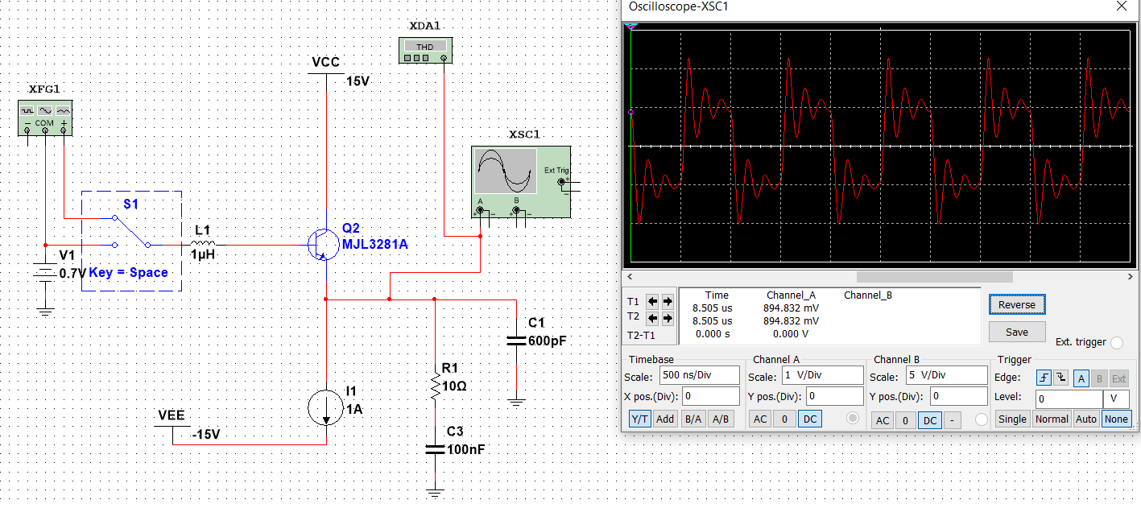Select capacitor C3 symbol
This screenshot has width=1141, height=508.
click(435, 448)
